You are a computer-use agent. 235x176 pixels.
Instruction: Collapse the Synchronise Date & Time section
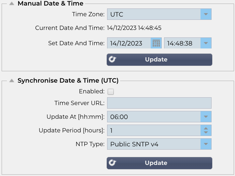point(12,80)
